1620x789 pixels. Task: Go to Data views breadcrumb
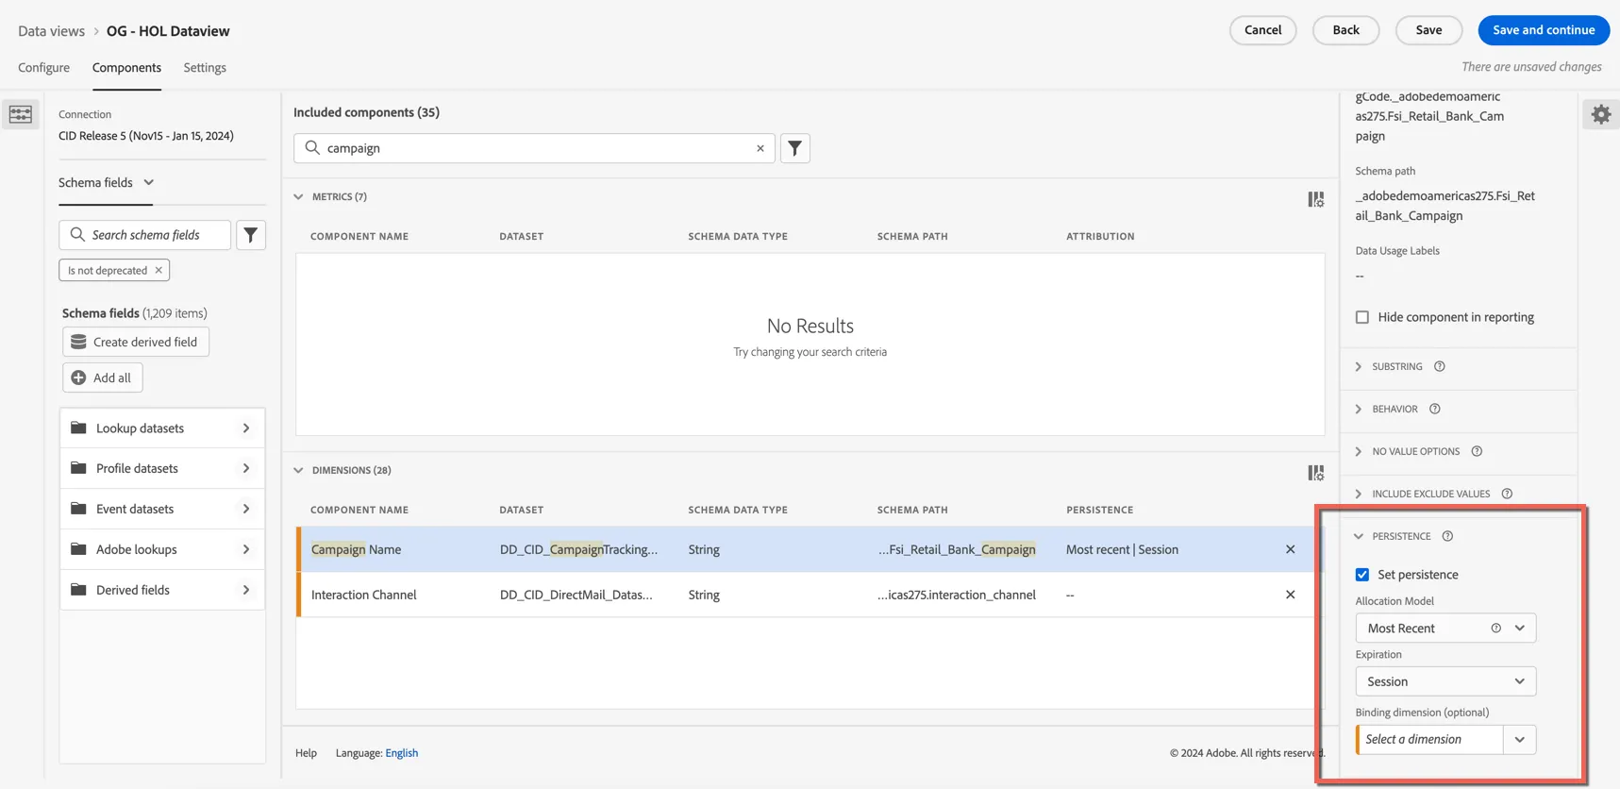click(x=52, y=31)
